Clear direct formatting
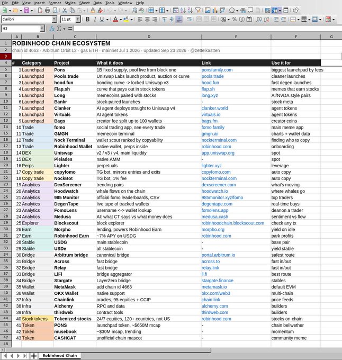 (100, 11)
